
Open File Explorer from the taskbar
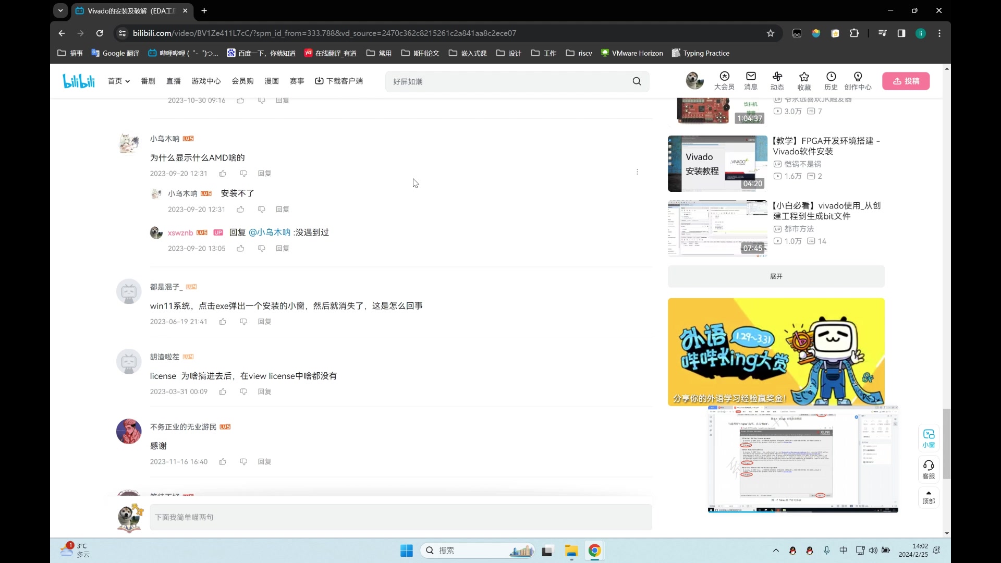click(x=571, y=550)
